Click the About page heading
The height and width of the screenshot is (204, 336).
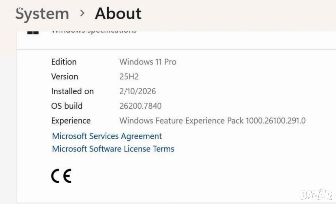tap(118, 14)
